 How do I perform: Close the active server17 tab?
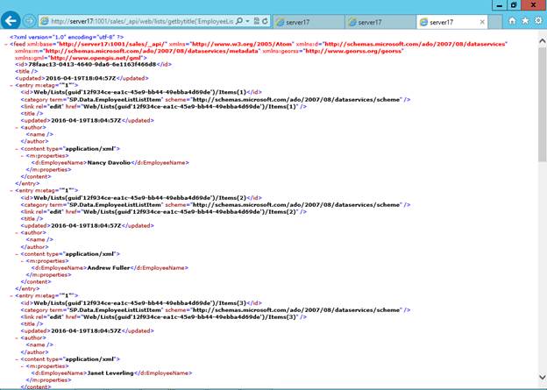pyautogui.click(x=482, y=22)
